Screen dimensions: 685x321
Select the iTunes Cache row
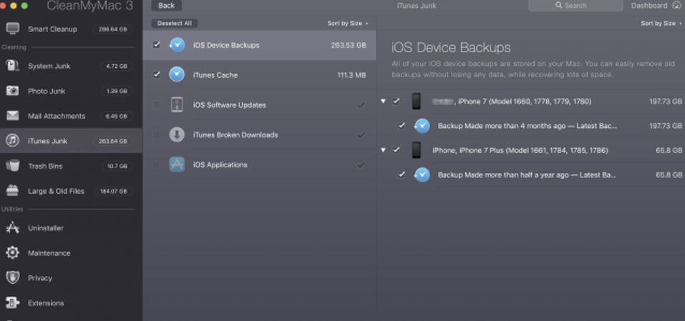click(x=260, y=74)
